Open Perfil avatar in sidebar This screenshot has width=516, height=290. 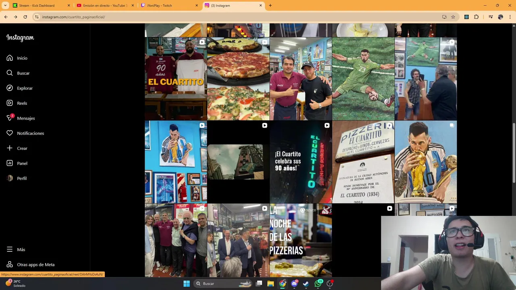click(x=10, y=178)
